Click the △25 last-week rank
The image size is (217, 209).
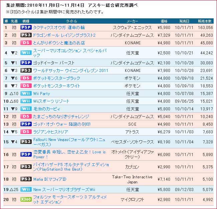14,189
